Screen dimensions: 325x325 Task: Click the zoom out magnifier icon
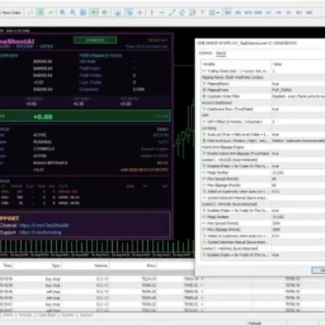(x=73, y=12)
